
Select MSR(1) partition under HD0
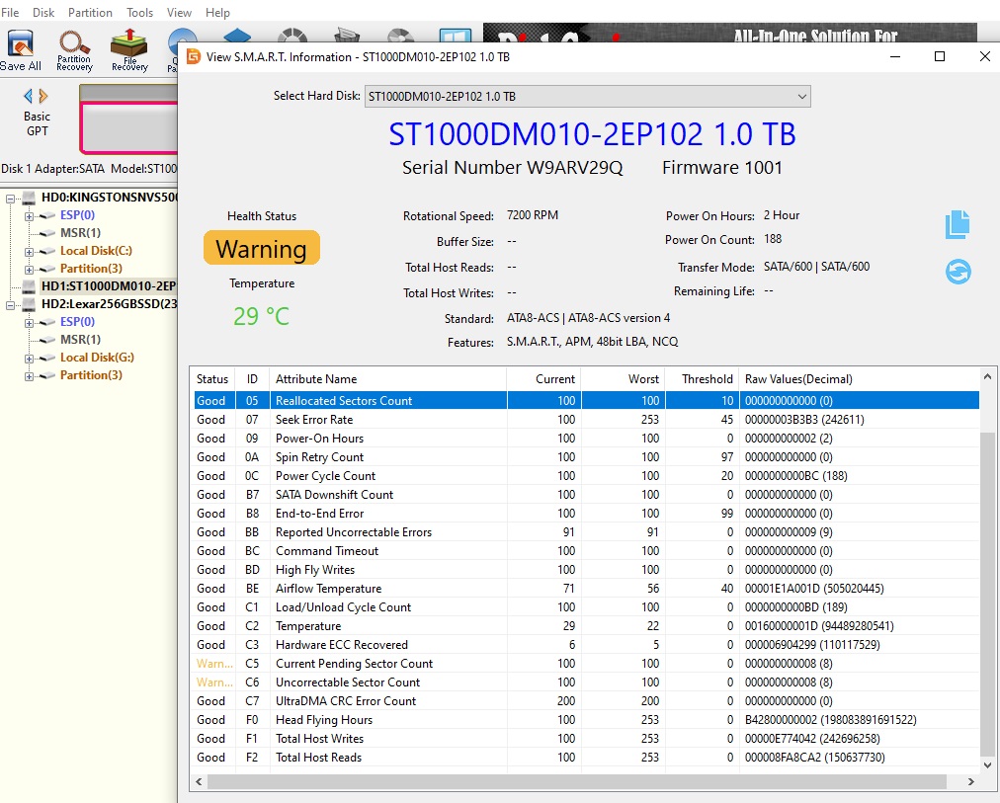(x=80, y=233)
